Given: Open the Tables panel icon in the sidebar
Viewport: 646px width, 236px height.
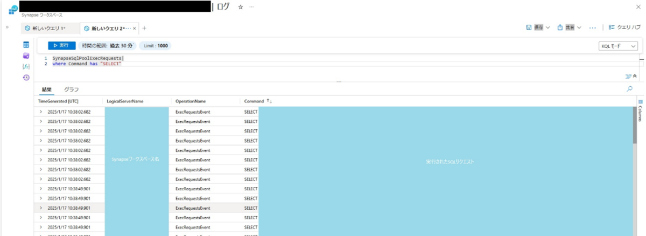Looking at the screenshot, I should pos(26,45).
